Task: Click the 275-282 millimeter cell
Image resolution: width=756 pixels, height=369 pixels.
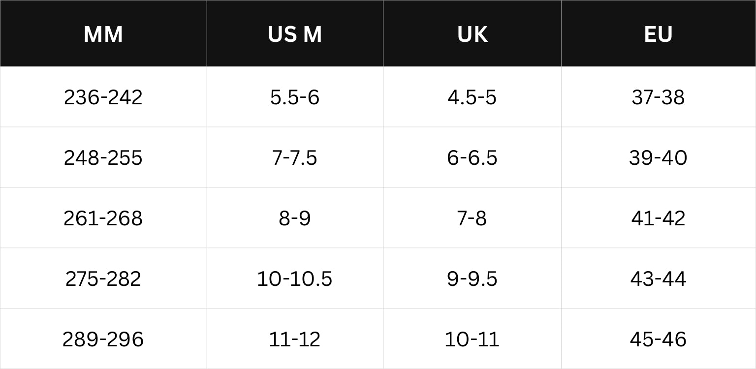Action: click(103, 278)
